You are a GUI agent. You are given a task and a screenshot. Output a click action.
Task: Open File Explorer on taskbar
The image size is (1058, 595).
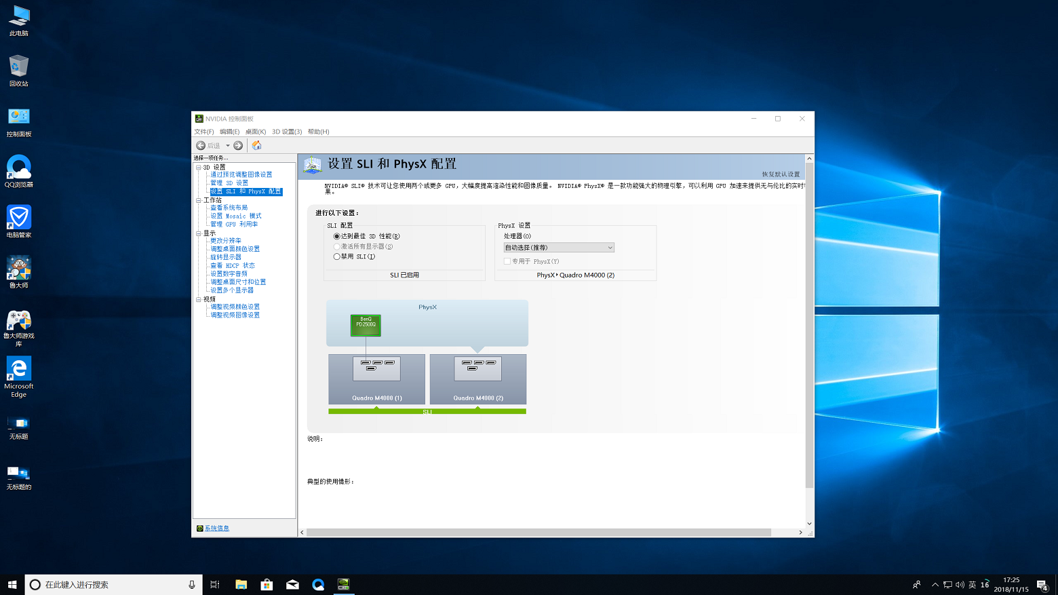241,585
